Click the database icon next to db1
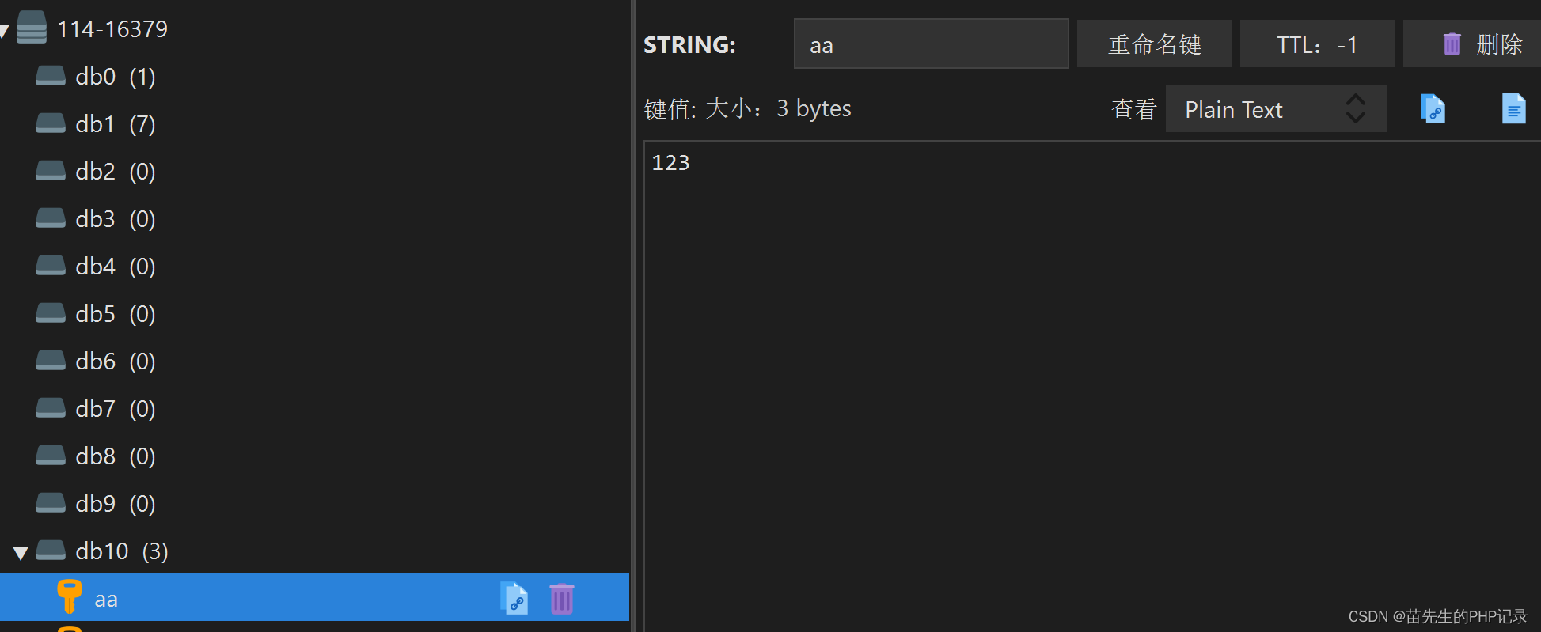The width and height of the screenshot is (1541, 632). point(50,123)
